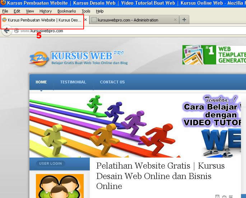Open the Bookmarks menu
The width and height of the screenshot is (246, 198).
67,11
